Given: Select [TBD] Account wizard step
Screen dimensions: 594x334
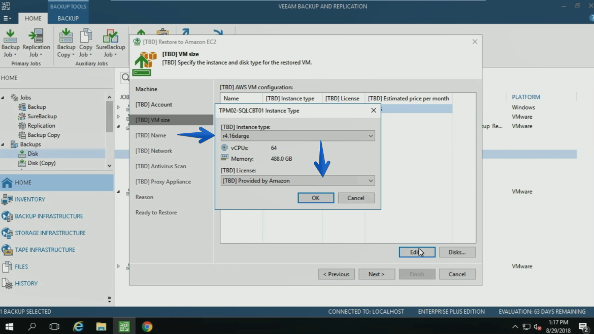Looking at the screenshot, I should coord(154,105).
